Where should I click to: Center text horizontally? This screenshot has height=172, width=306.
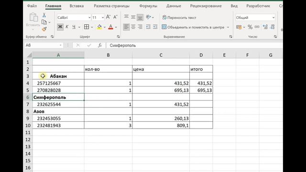(x=133, y=27)
